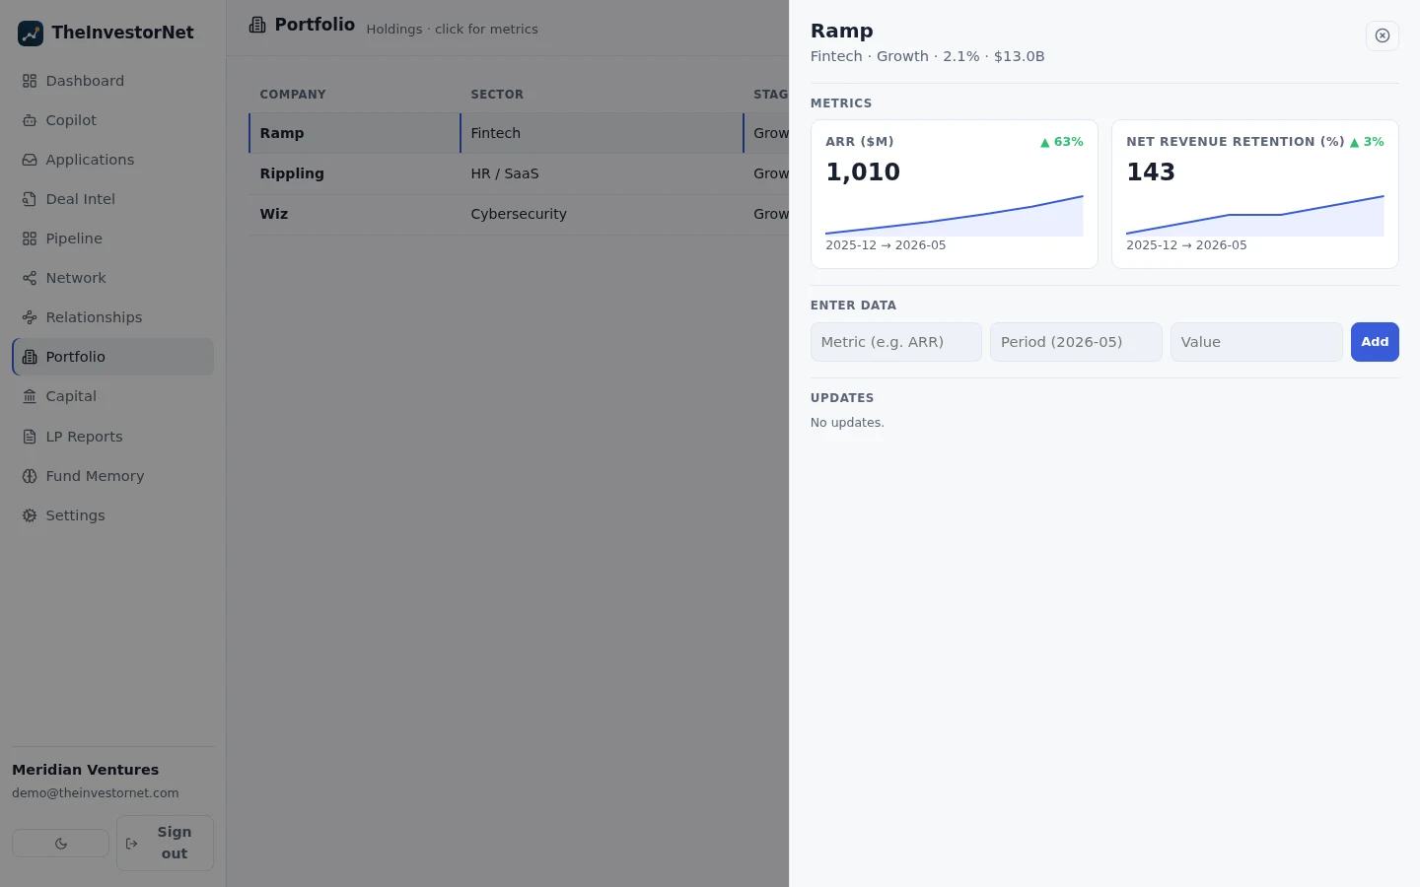Image resolution: width=1420 pixels, height=887 pixels.
Task: Click the Ramp panel title
Action: [841, 31]
